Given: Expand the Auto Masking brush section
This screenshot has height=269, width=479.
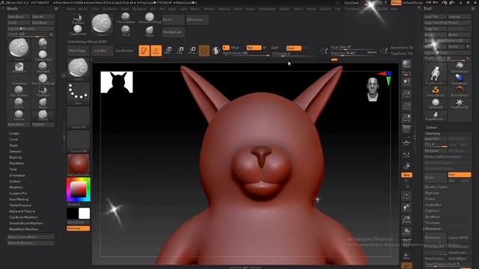Looking at the screenshot, I should pyautogui.click(x=19, y=200).
